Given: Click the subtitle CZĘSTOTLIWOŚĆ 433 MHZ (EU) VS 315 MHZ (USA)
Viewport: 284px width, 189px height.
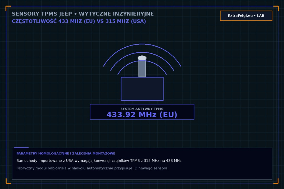Looking at the screenshot, I should point(79,21).
